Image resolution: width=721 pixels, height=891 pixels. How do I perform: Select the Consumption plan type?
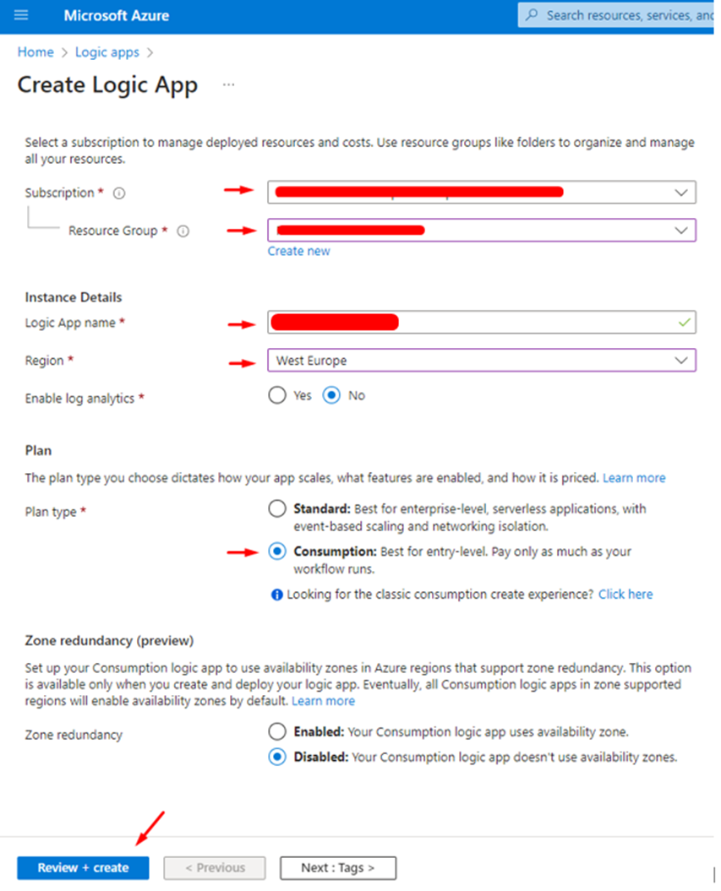coord(276,551)
